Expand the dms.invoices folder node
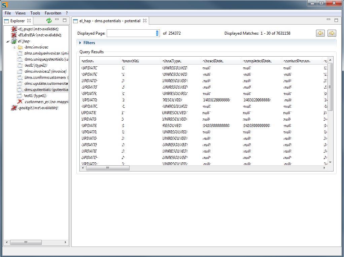Viewport: 344px width, 257px height. click(14, 47)
